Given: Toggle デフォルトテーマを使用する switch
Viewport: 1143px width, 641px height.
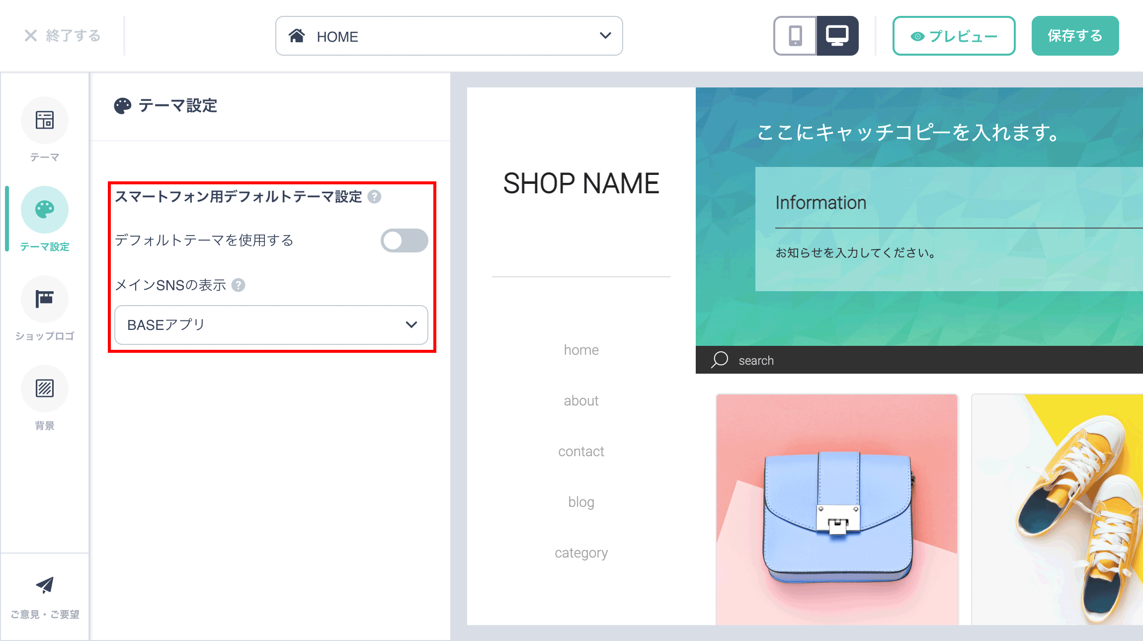Looking at the screenshot, I should point(405,240).
